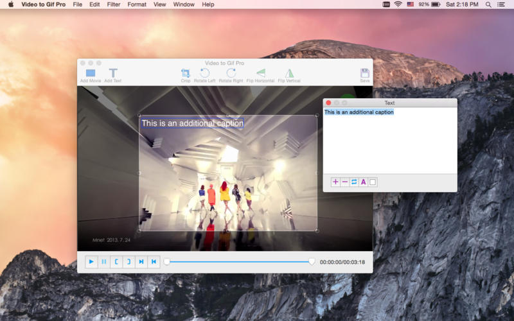Close the Text window
Image resolution: width=514 pixels, height=321 pixels.
click(x=328, y=103)
